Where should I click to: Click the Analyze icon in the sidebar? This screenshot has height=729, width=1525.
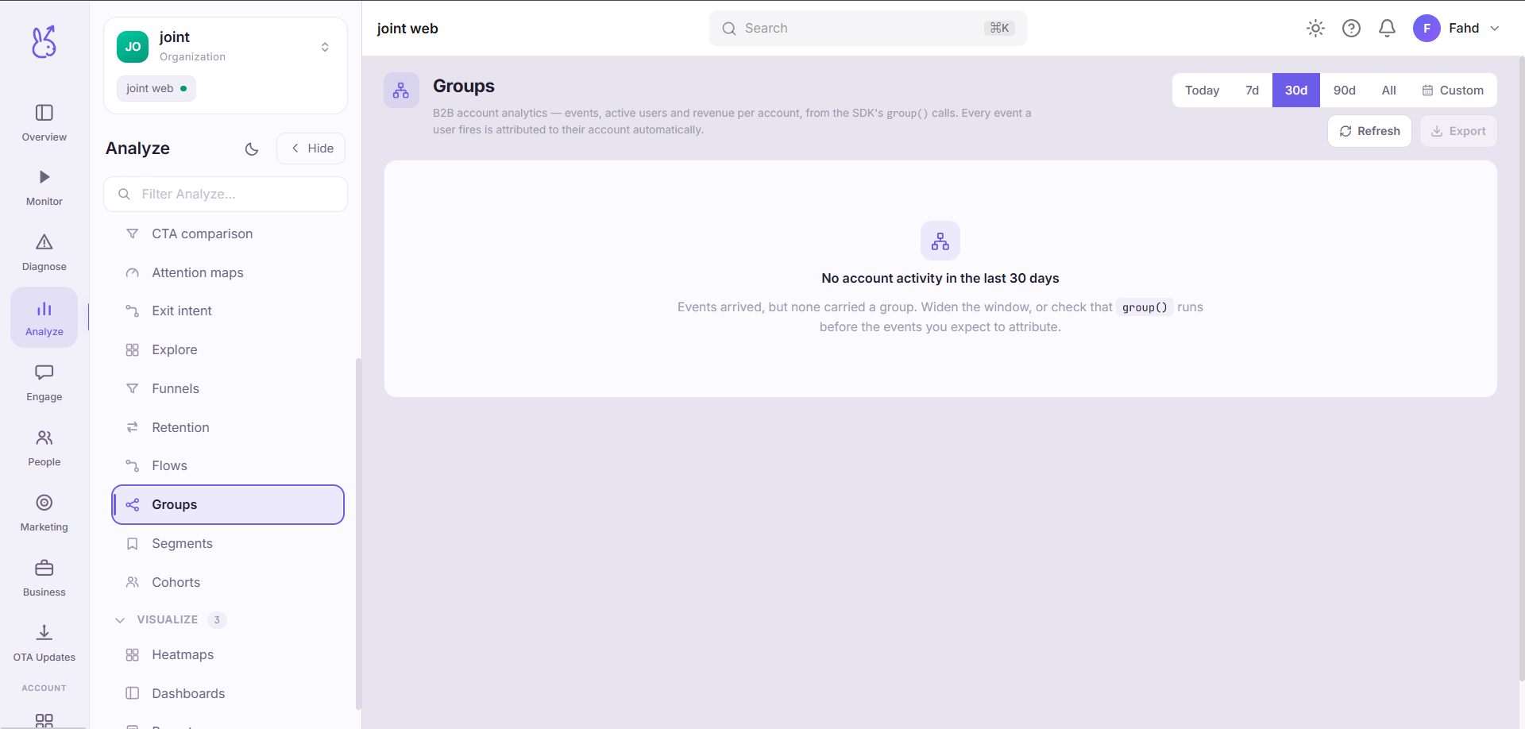(x=44, y=318)
